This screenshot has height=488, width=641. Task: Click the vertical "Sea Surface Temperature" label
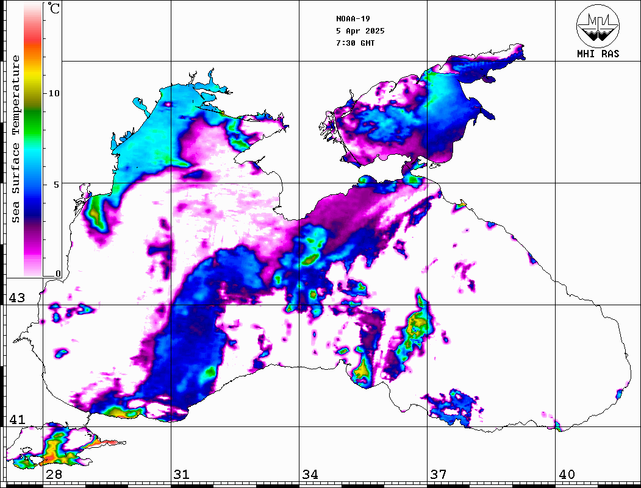[x=15, y=139]
